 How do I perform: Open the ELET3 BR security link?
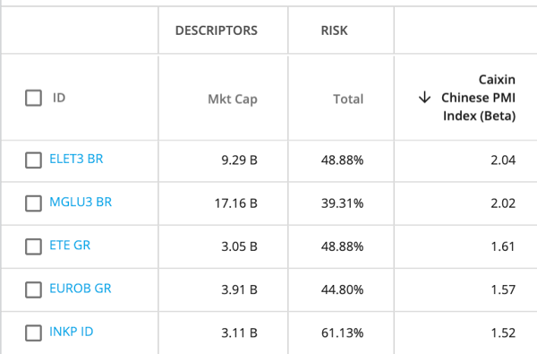click(76, 159)
